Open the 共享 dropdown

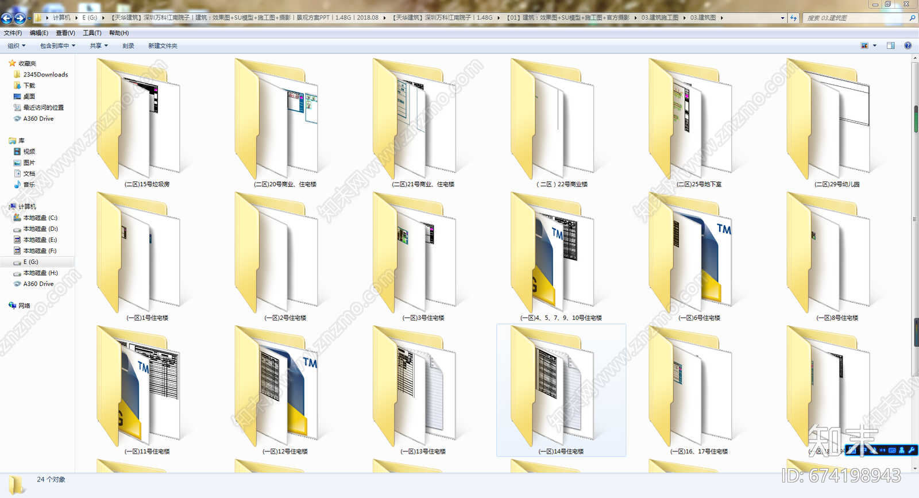[99, 45]
